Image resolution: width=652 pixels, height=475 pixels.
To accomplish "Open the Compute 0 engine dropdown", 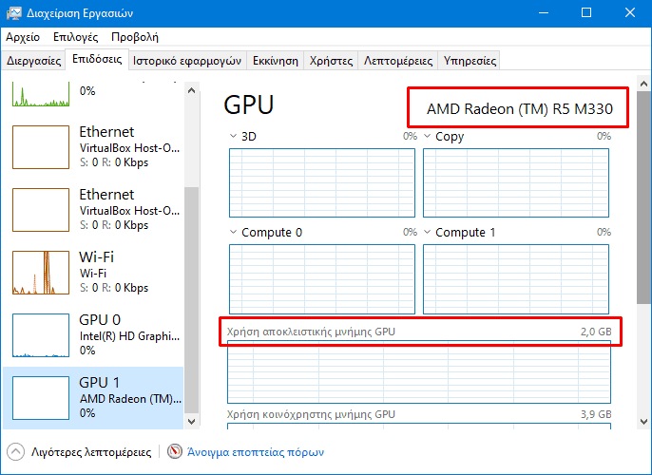I will (x=233, y=232).
